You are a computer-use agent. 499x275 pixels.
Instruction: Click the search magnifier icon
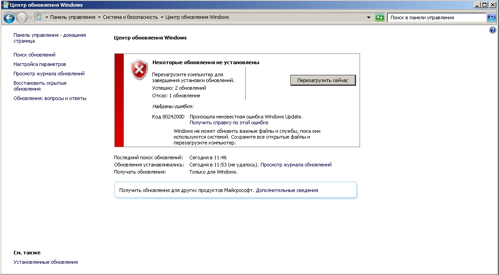(x=492, y=17)
